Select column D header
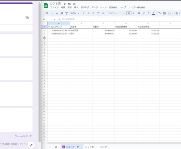This screenshot has width=181, height=149. 126,23
